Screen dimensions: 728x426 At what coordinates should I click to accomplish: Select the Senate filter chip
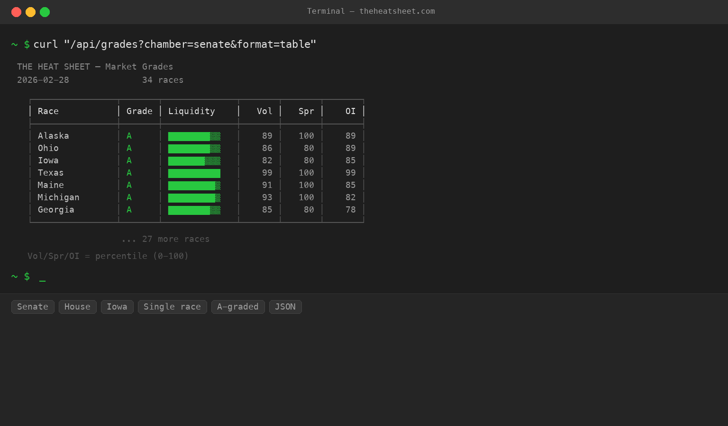(x=33, y=307)
